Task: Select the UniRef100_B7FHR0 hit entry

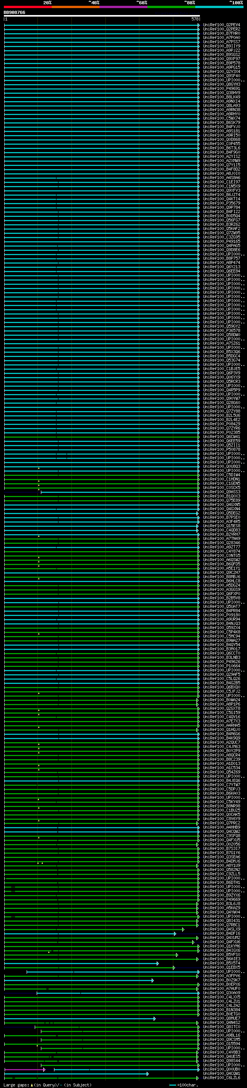Action: click(x=221, y=33)
